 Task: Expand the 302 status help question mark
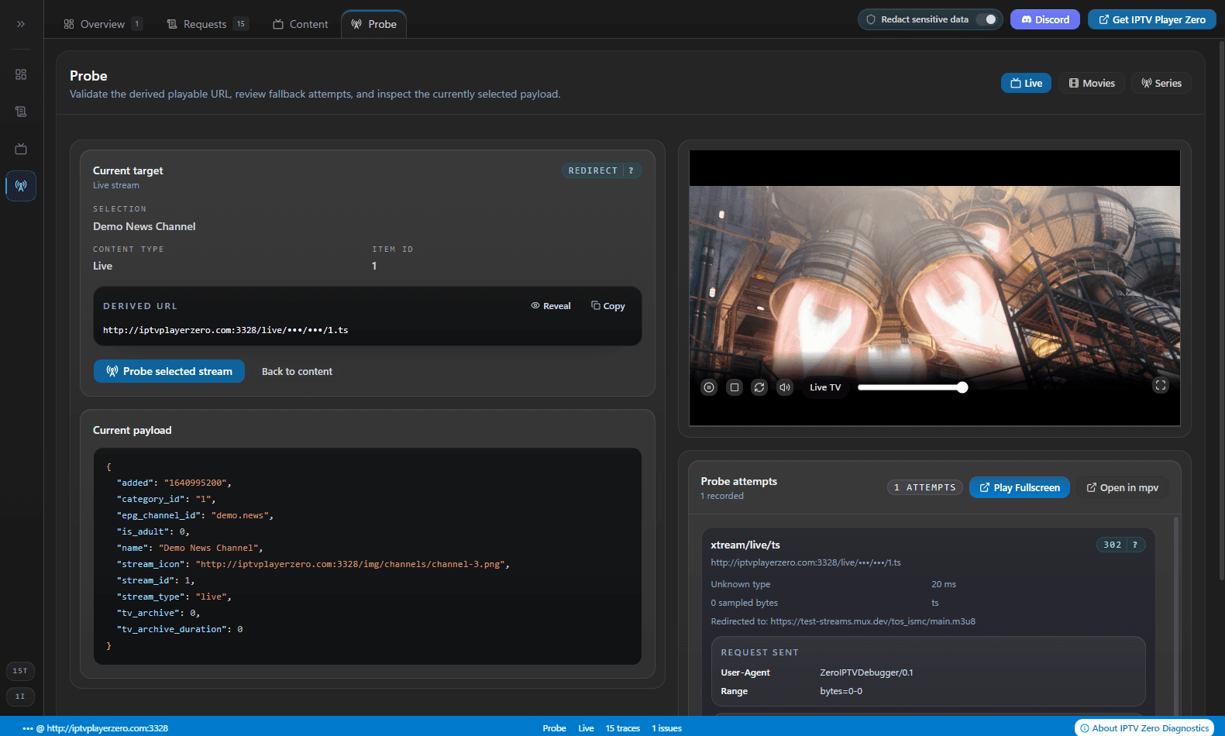pos(1135,545)
